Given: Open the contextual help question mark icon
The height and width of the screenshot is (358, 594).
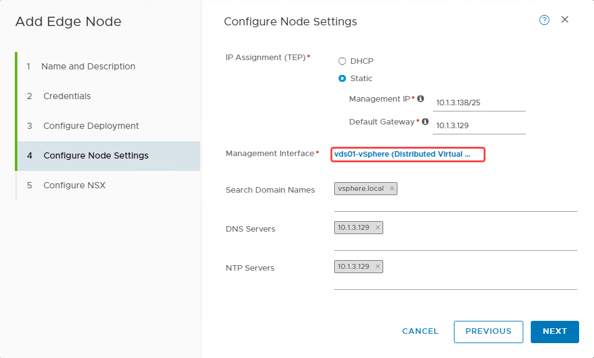Looking at the screenshot, I should (x=544, y=20).
